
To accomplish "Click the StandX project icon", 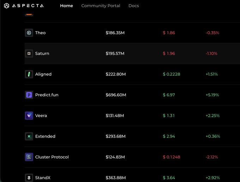I will 29,178.
